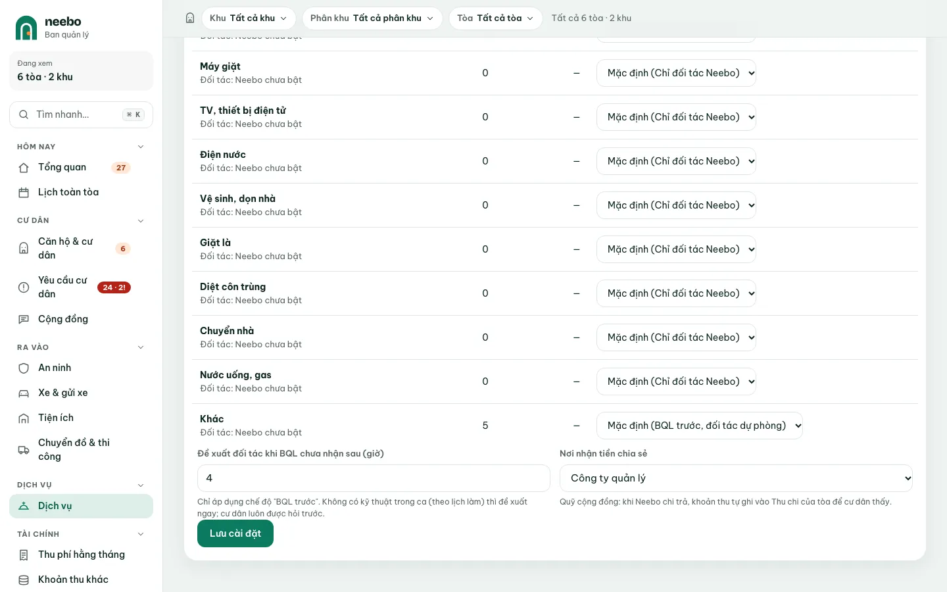Open Tòa Tất cả tòa filter
947x592 pixels.
pos(496,18)
